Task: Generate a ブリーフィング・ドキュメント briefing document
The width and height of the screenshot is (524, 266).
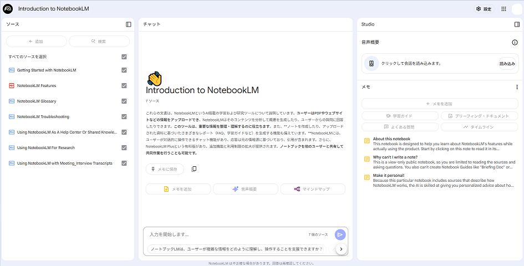Action: pyautogui.click(x=480, y=116)
